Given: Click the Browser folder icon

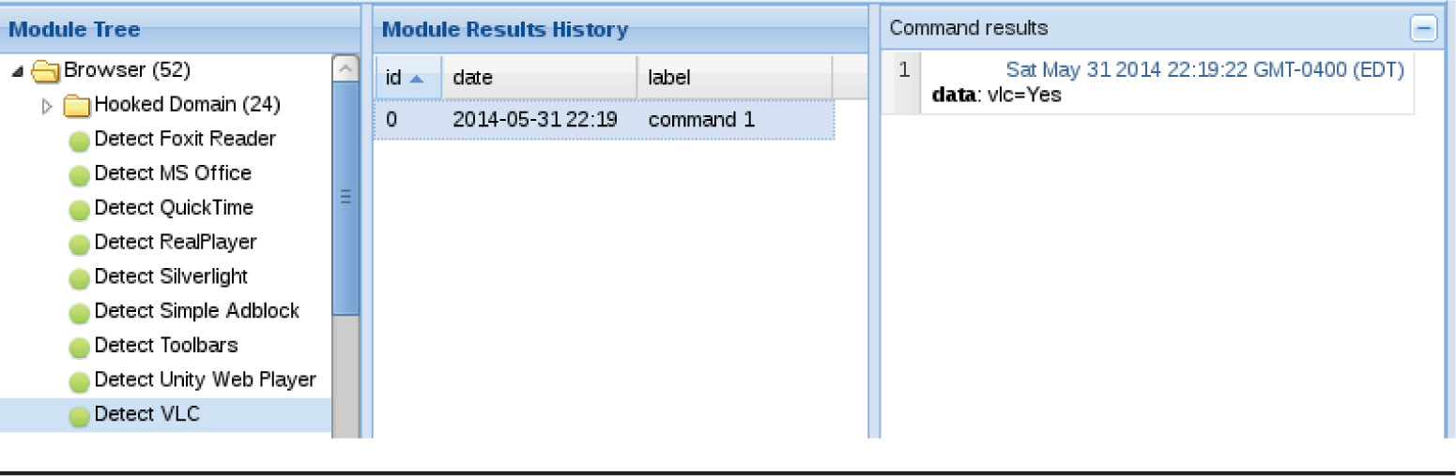Looking at the screenshot, I should click(x=45, y=71).
